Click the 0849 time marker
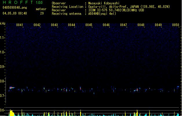 coord(158,25)
